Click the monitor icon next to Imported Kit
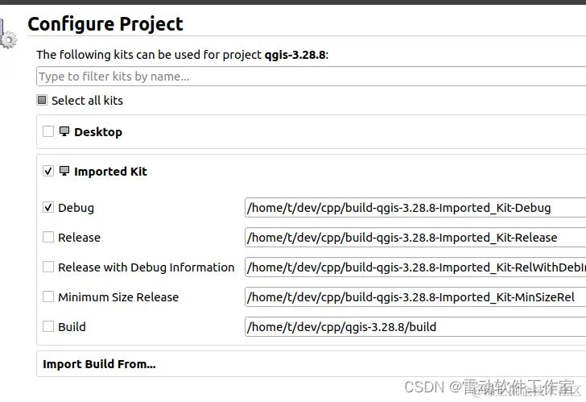This screenshot has width=586, height=402. tap(64, 172)
